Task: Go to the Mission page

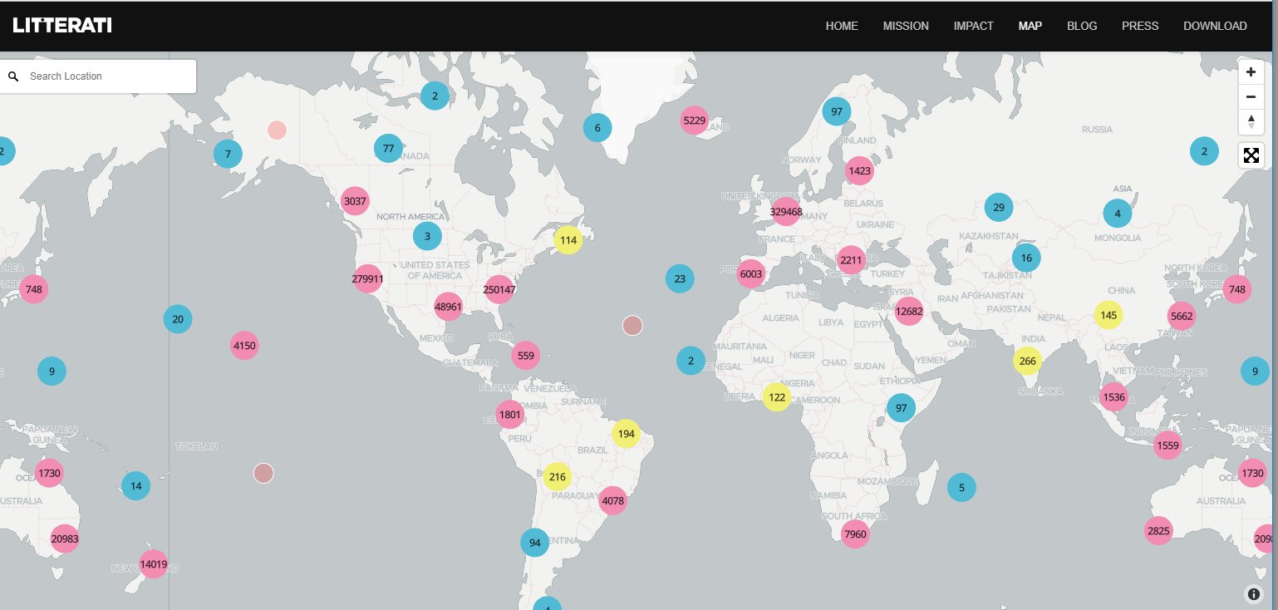Action: (x=906, y=26)
